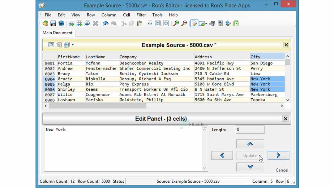334x188 pixels.
Task: Save the current document
Action: click(x=53, y=23)
